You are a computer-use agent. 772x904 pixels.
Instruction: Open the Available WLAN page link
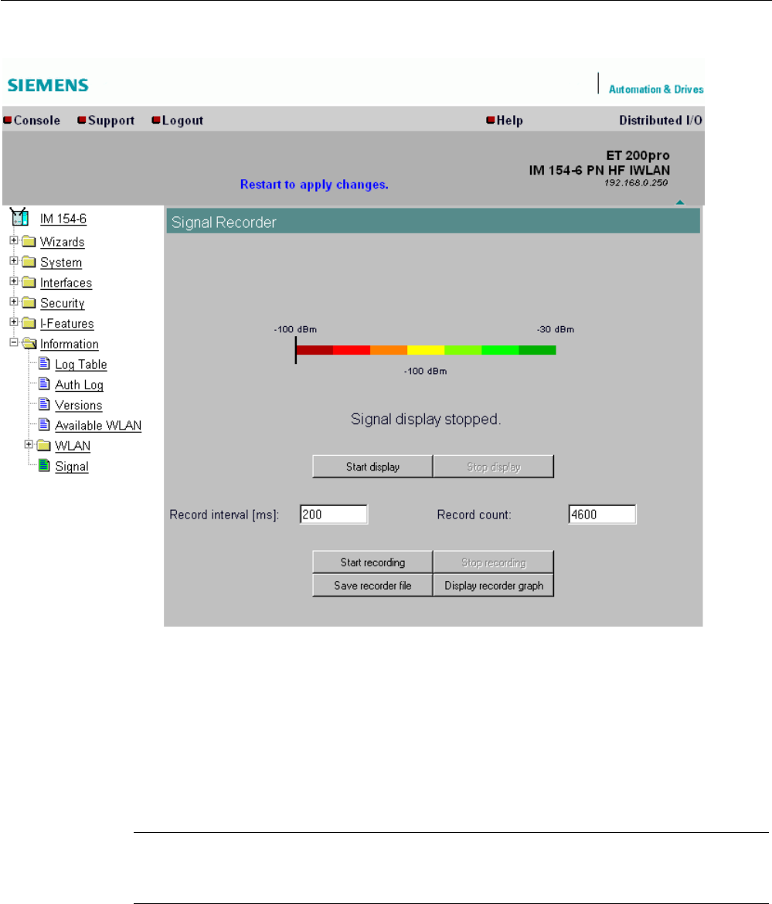tap(99, 426)
